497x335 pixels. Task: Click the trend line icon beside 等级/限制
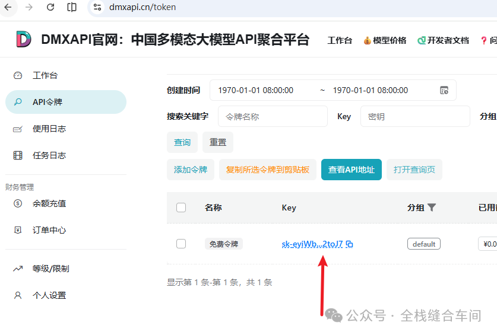(18, 269)
